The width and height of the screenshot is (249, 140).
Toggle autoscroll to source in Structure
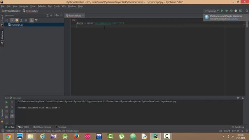point(32,20)
